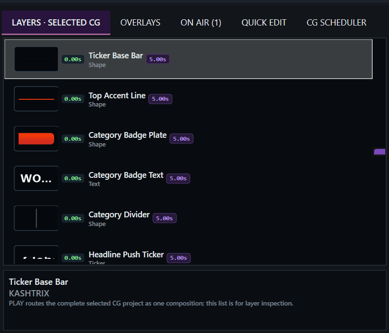This screenshot has width=389, height=333.
Task: Click the Text type label under Category Badge Text
Action: coord(94,184)
